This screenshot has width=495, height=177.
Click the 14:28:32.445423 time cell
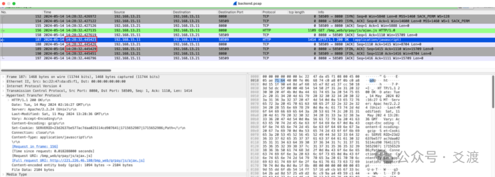point(81,40)
